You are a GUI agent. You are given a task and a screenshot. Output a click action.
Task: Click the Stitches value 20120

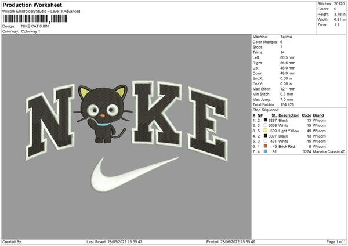(339, 4)
